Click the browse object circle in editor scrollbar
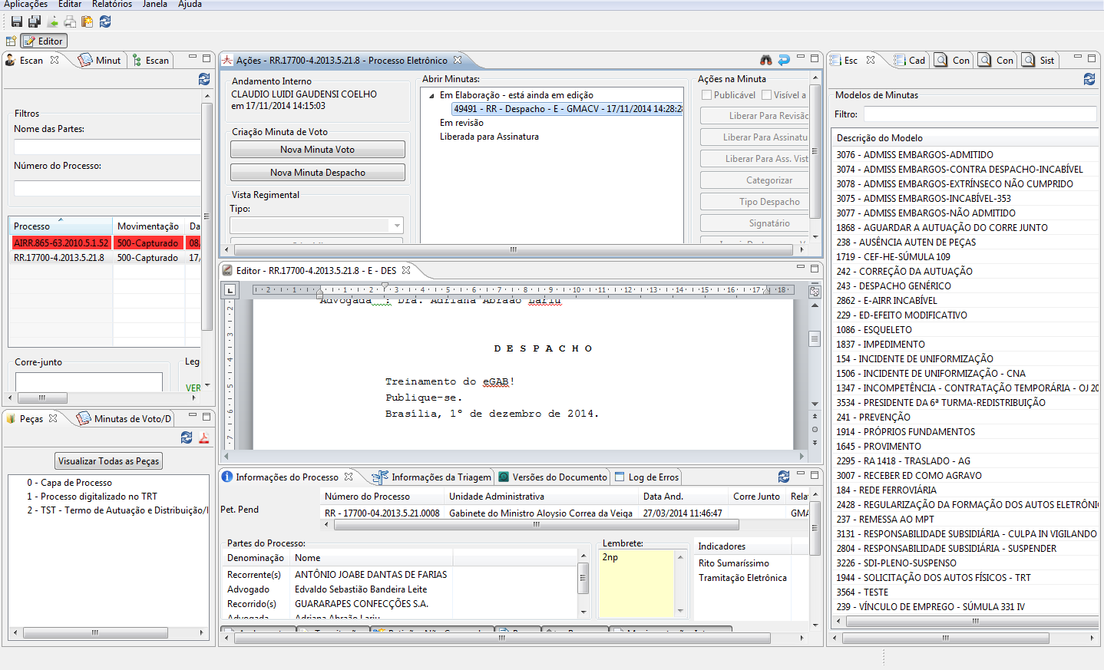The height and width of the screenshot is (670, 1104). (815, 430)
